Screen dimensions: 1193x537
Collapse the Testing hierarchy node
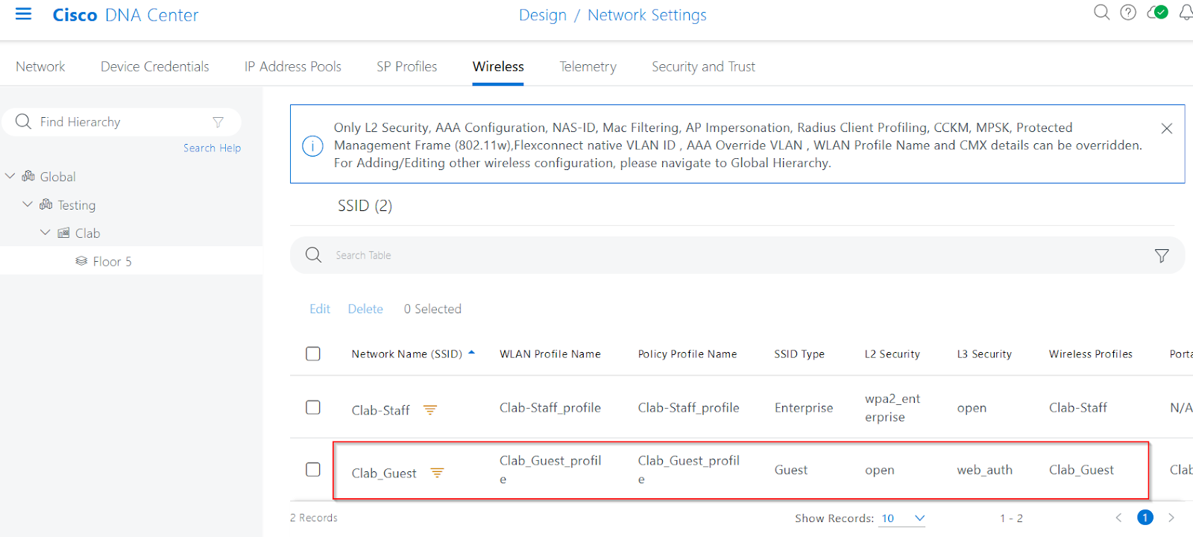click(28, 204)
